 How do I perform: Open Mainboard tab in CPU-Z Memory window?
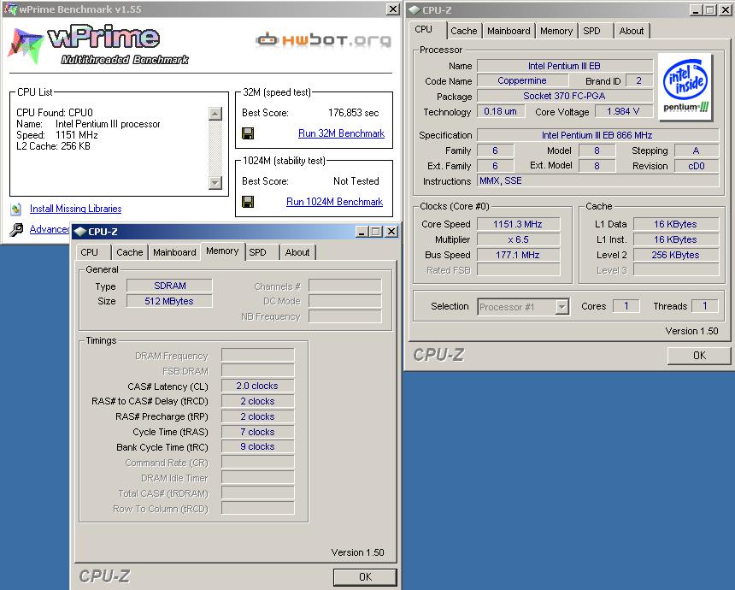click(x=174, y=252)
